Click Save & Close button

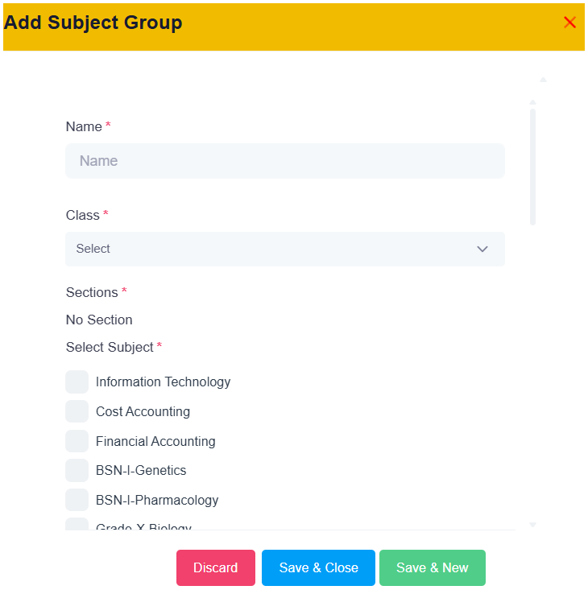coord(318,567)
